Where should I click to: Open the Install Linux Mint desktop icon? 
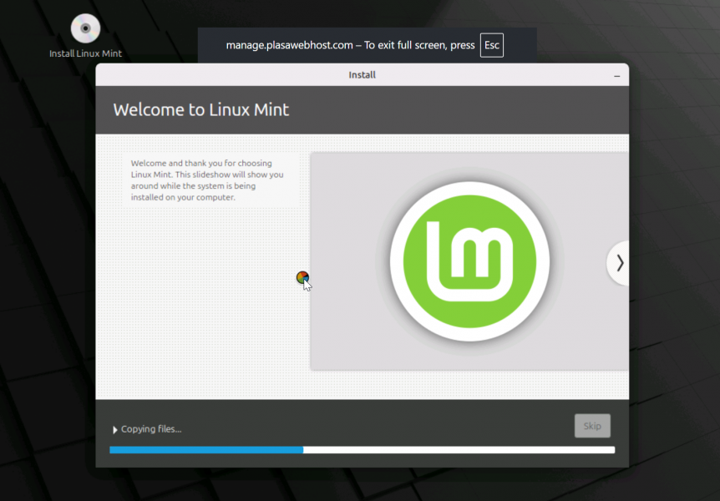[x=85, y=36]
